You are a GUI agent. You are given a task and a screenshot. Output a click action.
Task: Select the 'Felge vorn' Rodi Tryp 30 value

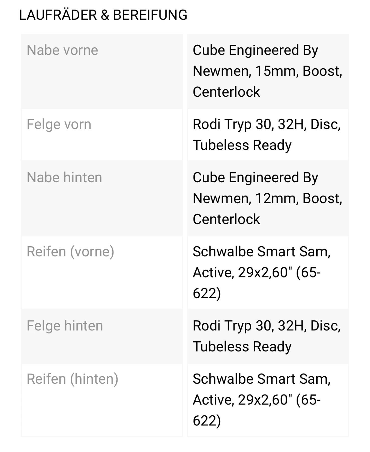[x=266, y=124]
